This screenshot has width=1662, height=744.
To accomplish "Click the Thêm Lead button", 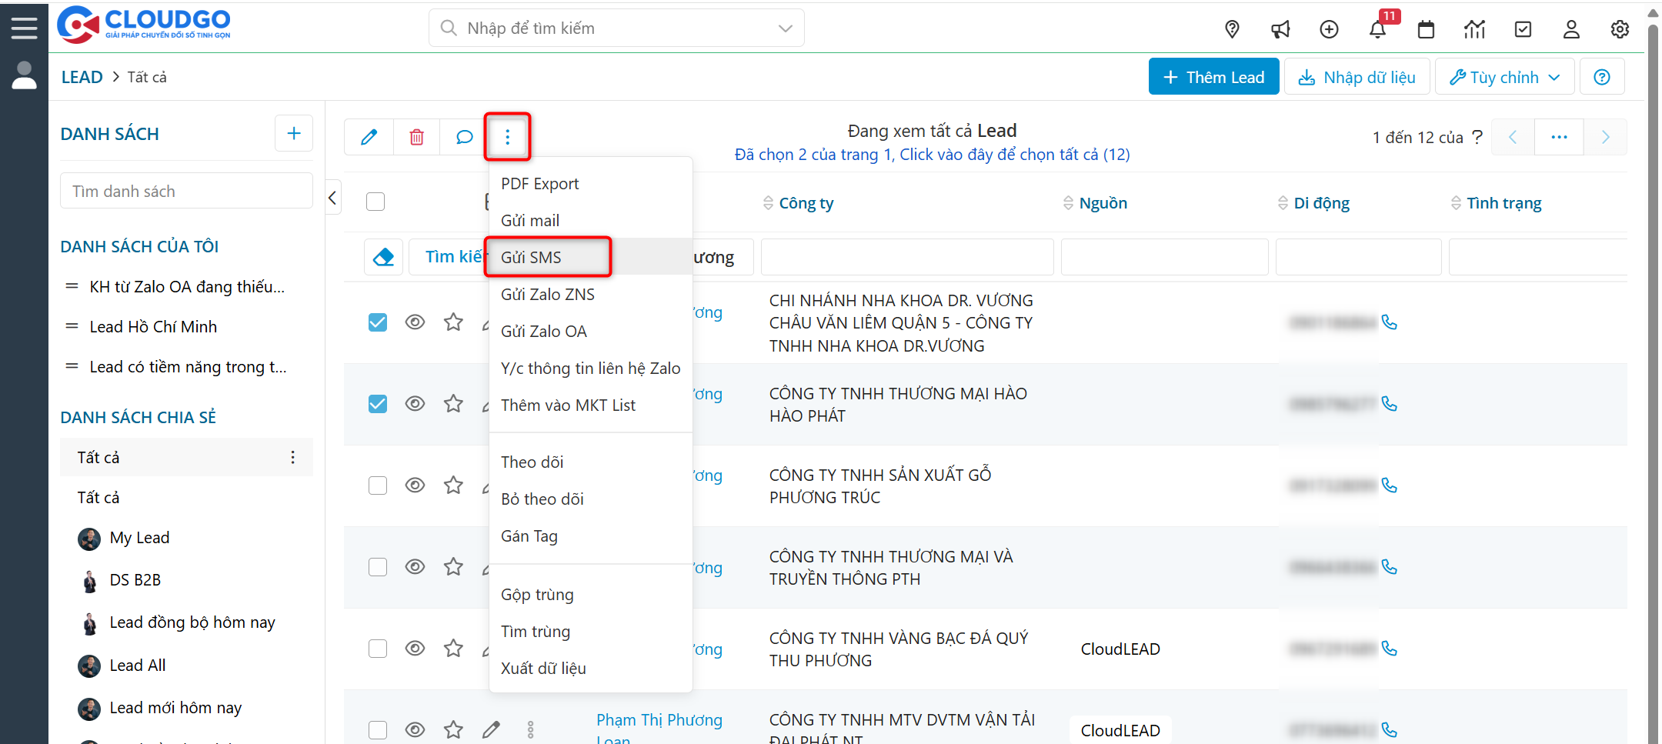I will tap(1213, 77).
